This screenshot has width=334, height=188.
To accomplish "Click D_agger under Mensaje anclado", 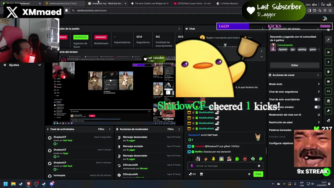I will pyautogui.click(x=131, y=150).
